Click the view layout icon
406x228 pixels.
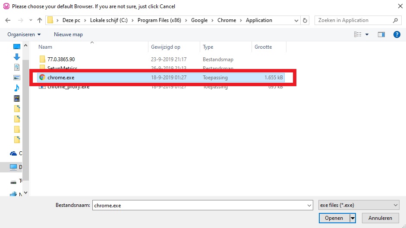357,34
